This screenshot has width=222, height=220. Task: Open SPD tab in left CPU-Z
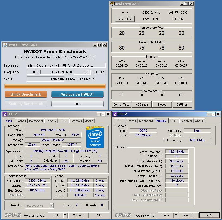(63, 121)
